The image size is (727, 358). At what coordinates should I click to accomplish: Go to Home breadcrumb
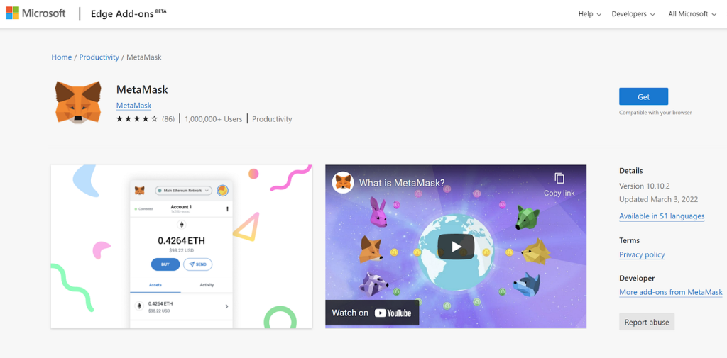coord(62,57)
